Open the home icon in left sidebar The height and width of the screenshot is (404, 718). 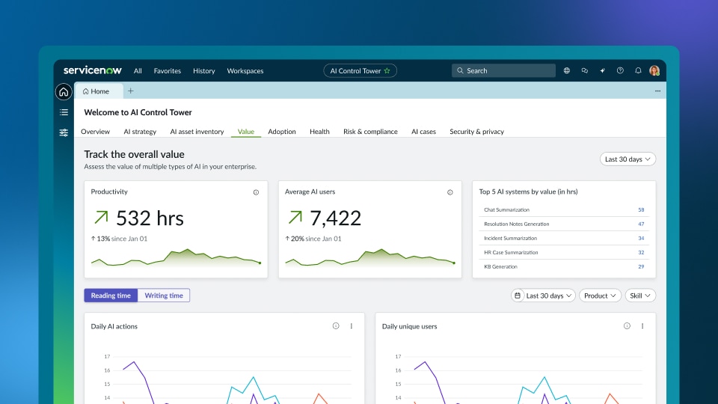point(64,92)
